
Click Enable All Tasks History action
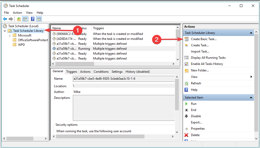pos(207,64)
